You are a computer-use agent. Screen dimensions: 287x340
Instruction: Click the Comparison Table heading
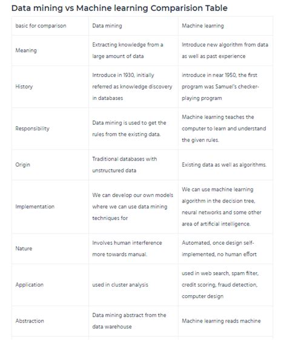[119, 8]
